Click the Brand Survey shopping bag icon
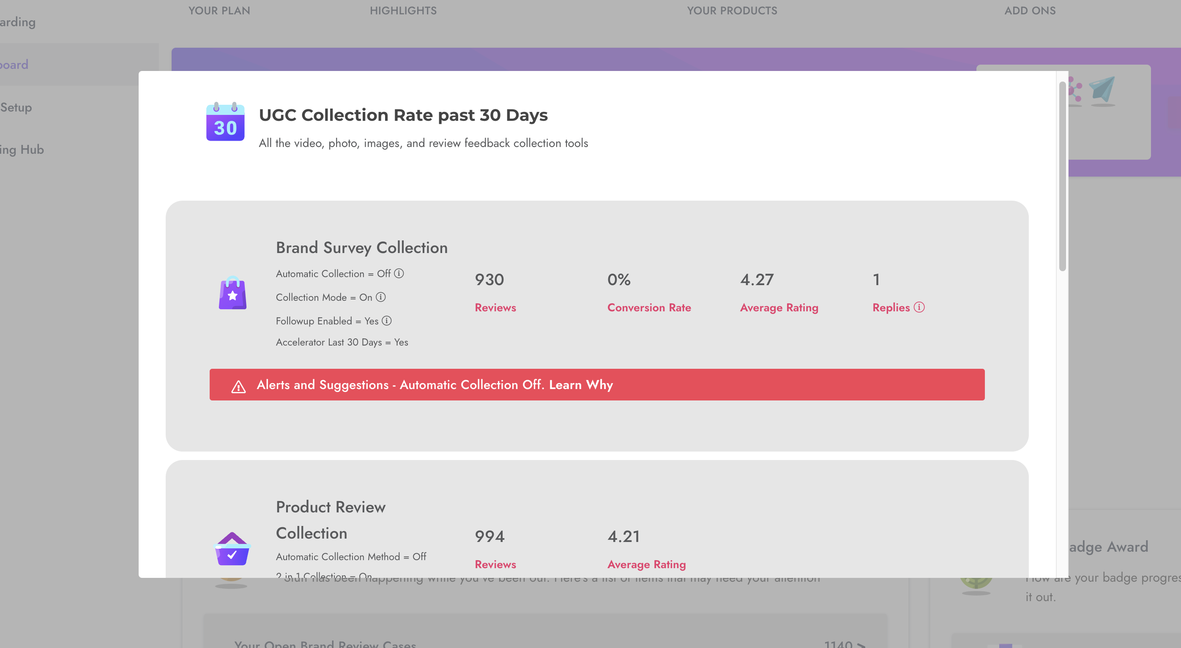The width and height of the screenshot is (1181, 648). [x=232, y=293]
